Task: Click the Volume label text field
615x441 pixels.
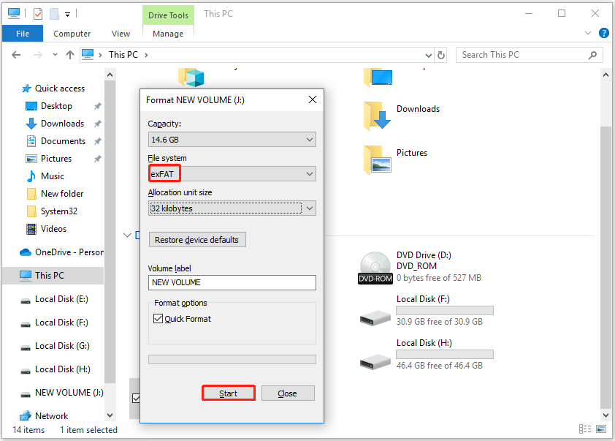Action: click(232, 282)
